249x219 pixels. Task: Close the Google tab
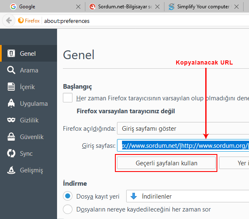tap(78, 7)
